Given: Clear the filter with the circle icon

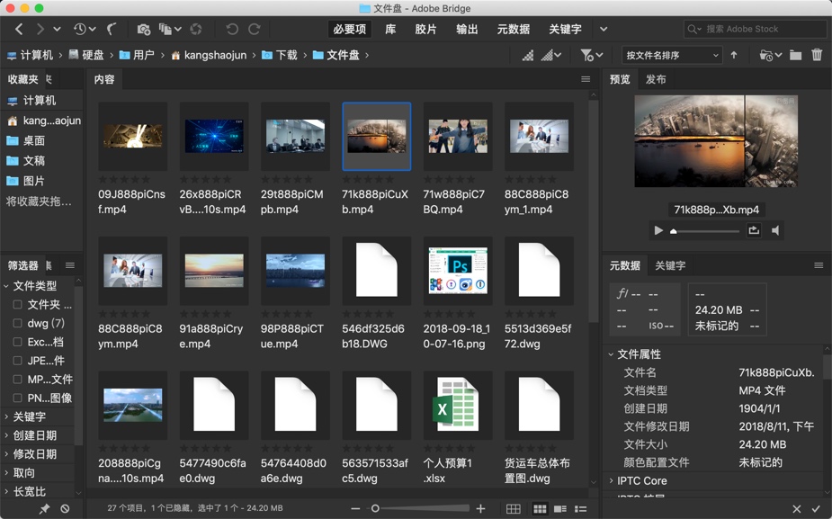Looking at the screenshot, I should pyautogui.click(x=65, y=508).
